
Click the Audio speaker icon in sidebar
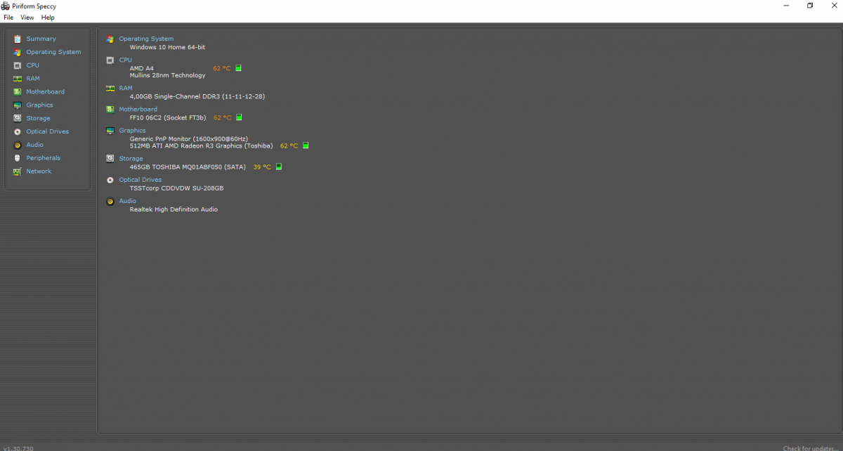click(x=17, y=145)
